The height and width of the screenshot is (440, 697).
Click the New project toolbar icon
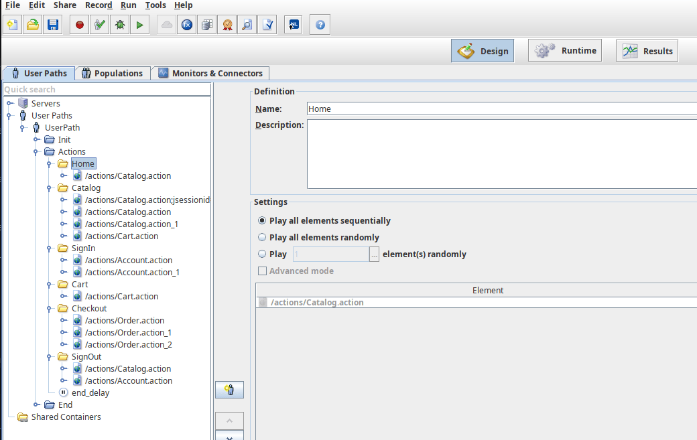click(x=13, y=25)
